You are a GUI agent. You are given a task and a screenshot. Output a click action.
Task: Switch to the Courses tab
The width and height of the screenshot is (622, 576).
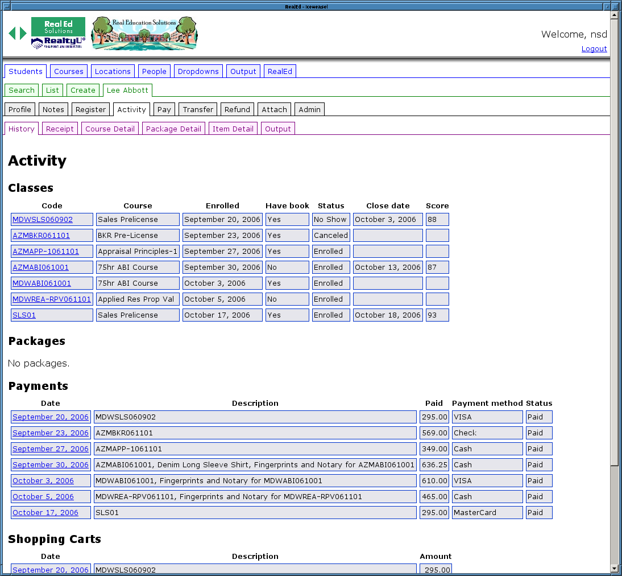pos(69,71)
